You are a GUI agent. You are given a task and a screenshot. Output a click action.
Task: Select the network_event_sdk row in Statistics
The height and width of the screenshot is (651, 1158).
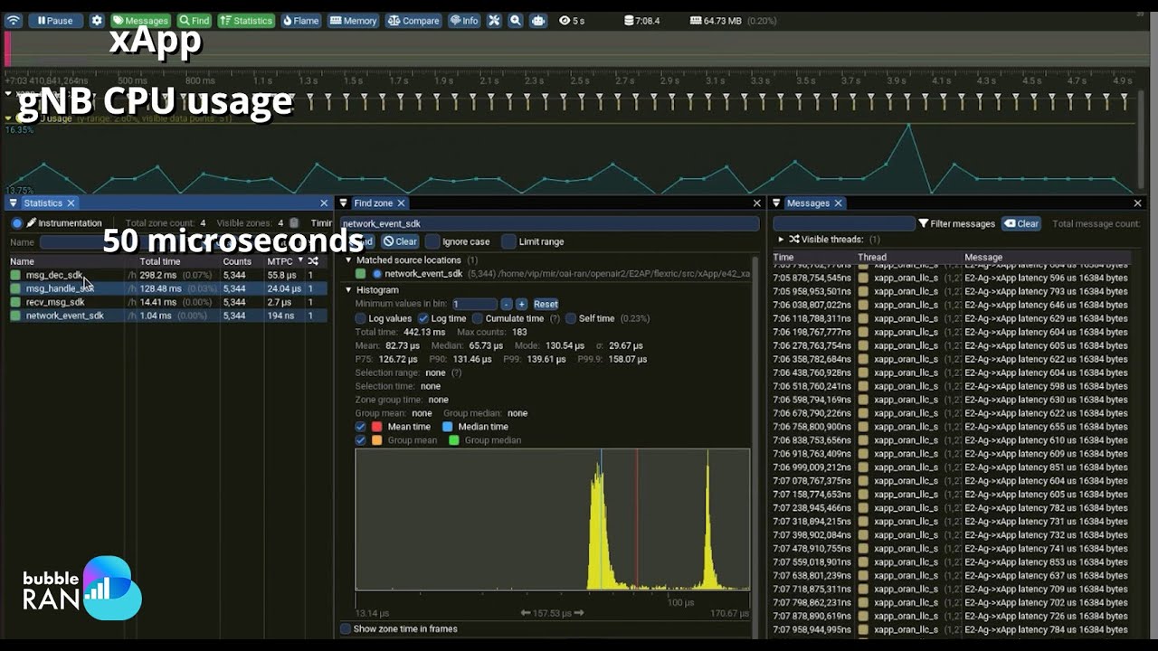(167, 316)
